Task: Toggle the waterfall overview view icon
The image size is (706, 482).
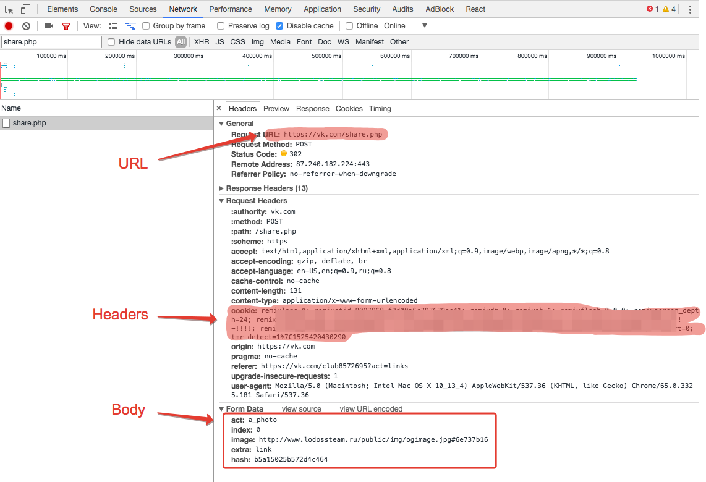Action: [130, 26]
